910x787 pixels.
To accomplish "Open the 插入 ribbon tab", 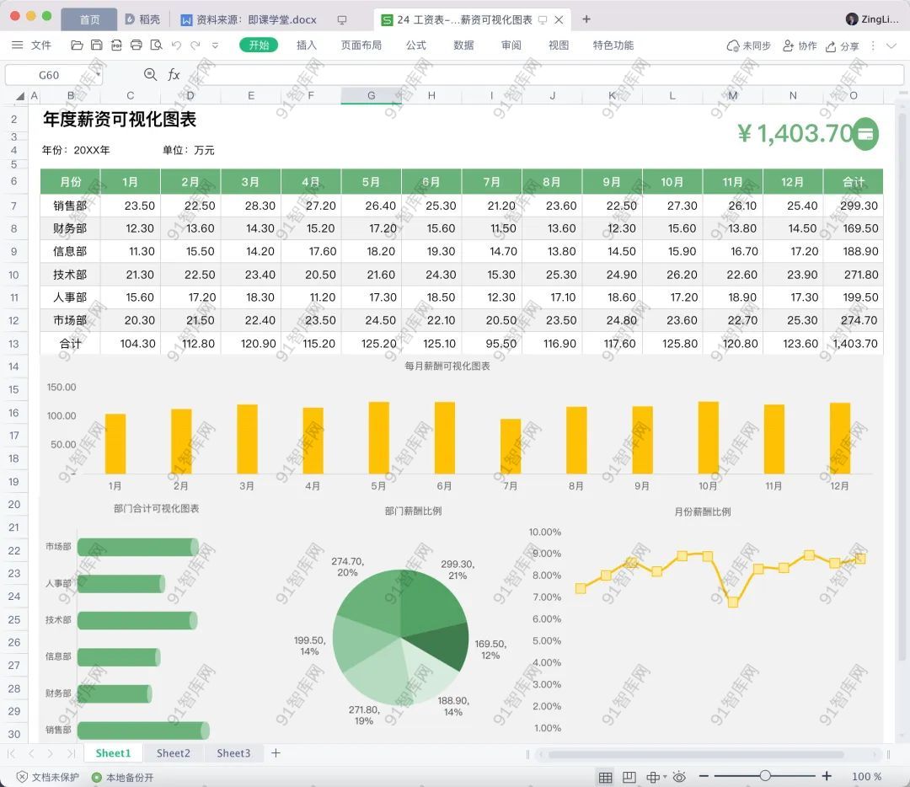I will point(307,46).
